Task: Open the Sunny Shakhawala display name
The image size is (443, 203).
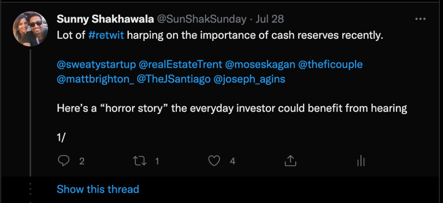Action: point(105,19)
